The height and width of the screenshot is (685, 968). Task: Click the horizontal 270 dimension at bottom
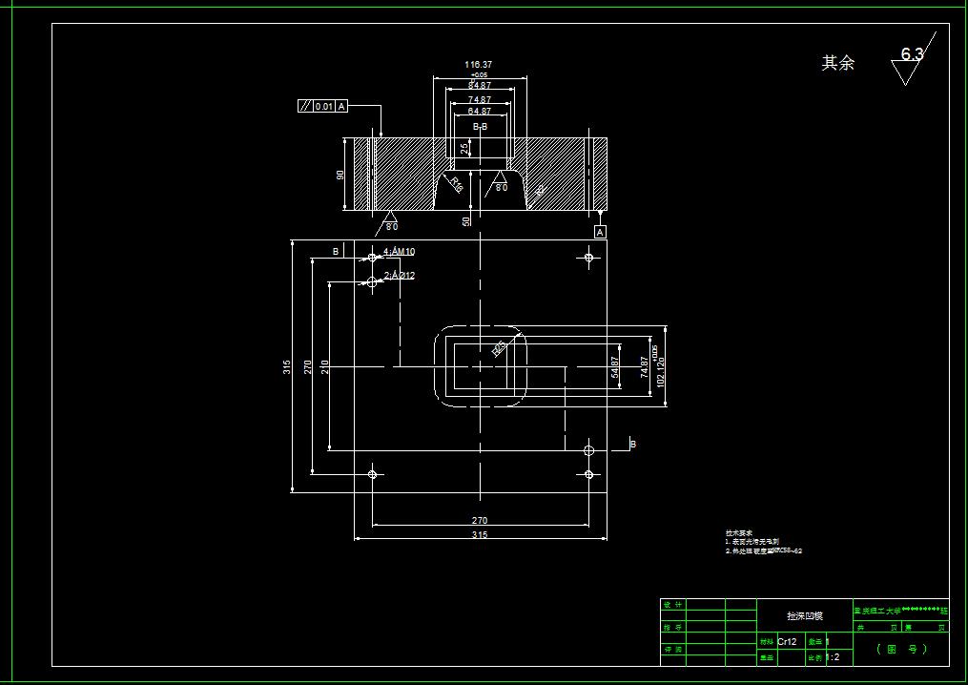pos(480,520)
